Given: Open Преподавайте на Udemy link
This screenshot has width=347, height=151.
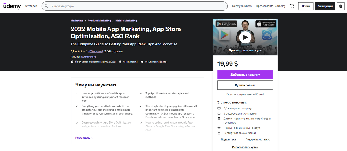Looking at the screenshot, I should point(271,6).
